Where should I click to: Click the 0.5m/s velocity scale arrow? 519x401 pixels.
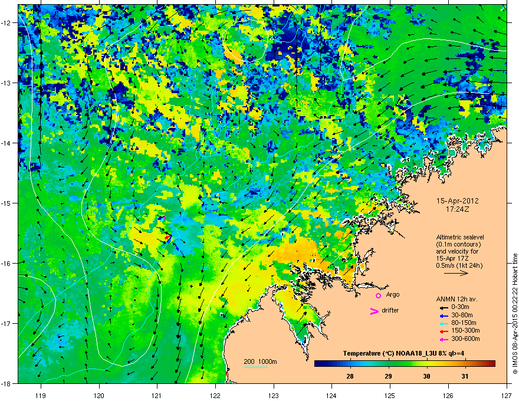[x=456, y=273]
